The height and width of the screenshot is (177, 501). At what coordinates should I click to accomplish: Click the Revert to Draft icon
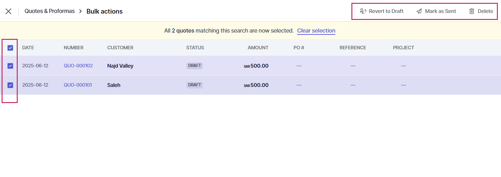click(x=363, y=11)
